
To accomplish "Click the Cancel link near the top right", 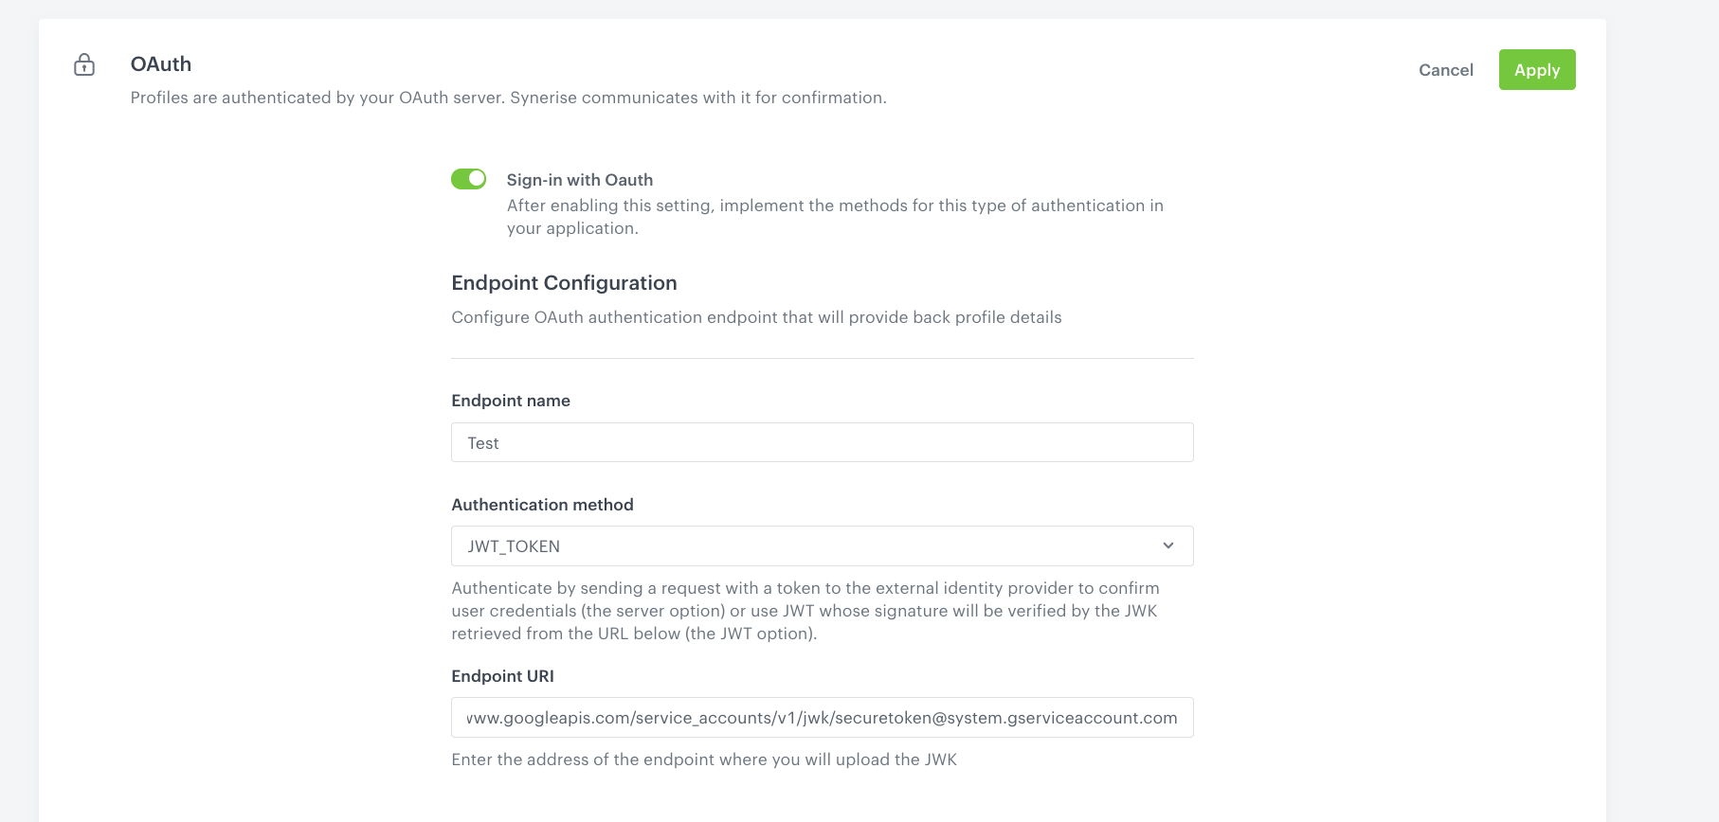I will pos(1445,70).
